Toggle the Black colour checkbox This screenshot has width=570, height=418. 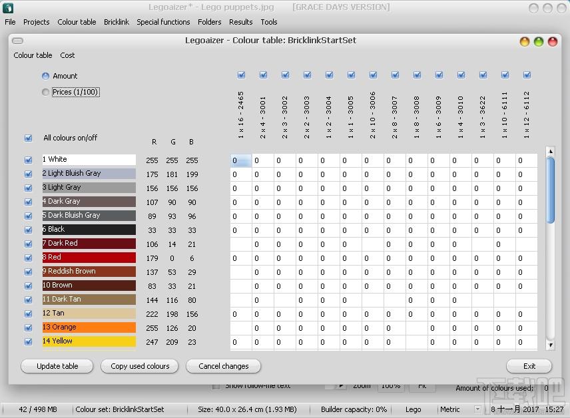point(29,230)
